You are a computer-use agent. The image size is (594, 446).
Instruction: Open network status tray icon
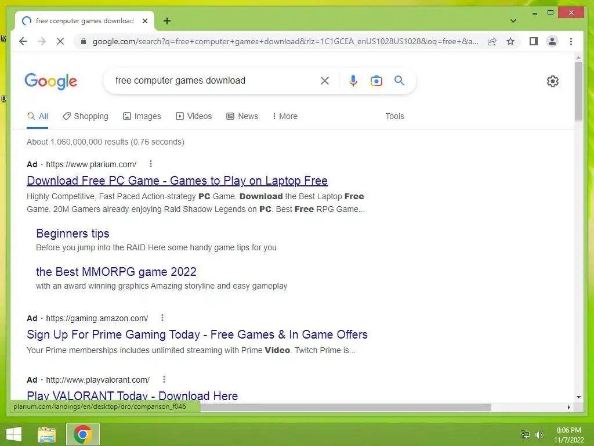click(x=526, y=435)
